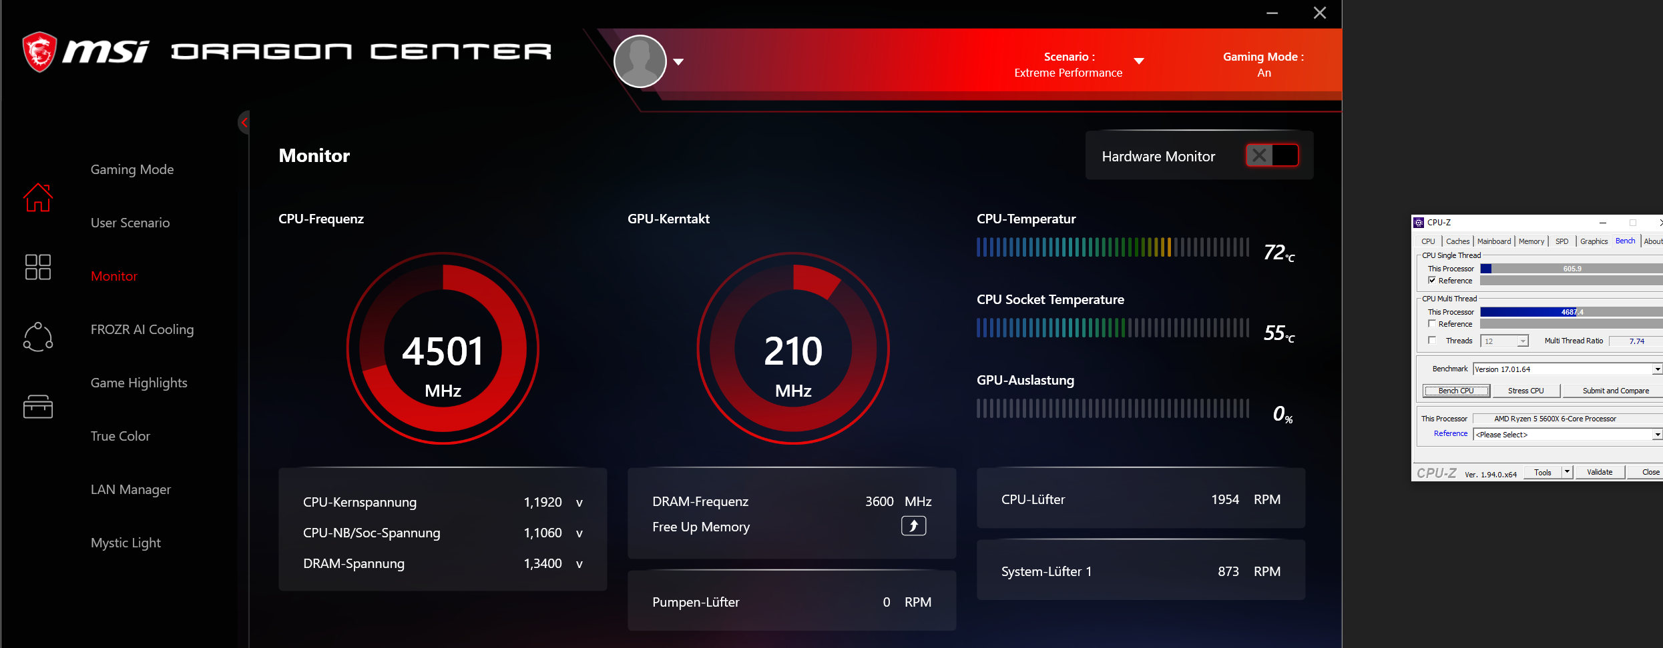Click the AMD Ryzen 5 5600X processor field

click(1567, 419)
